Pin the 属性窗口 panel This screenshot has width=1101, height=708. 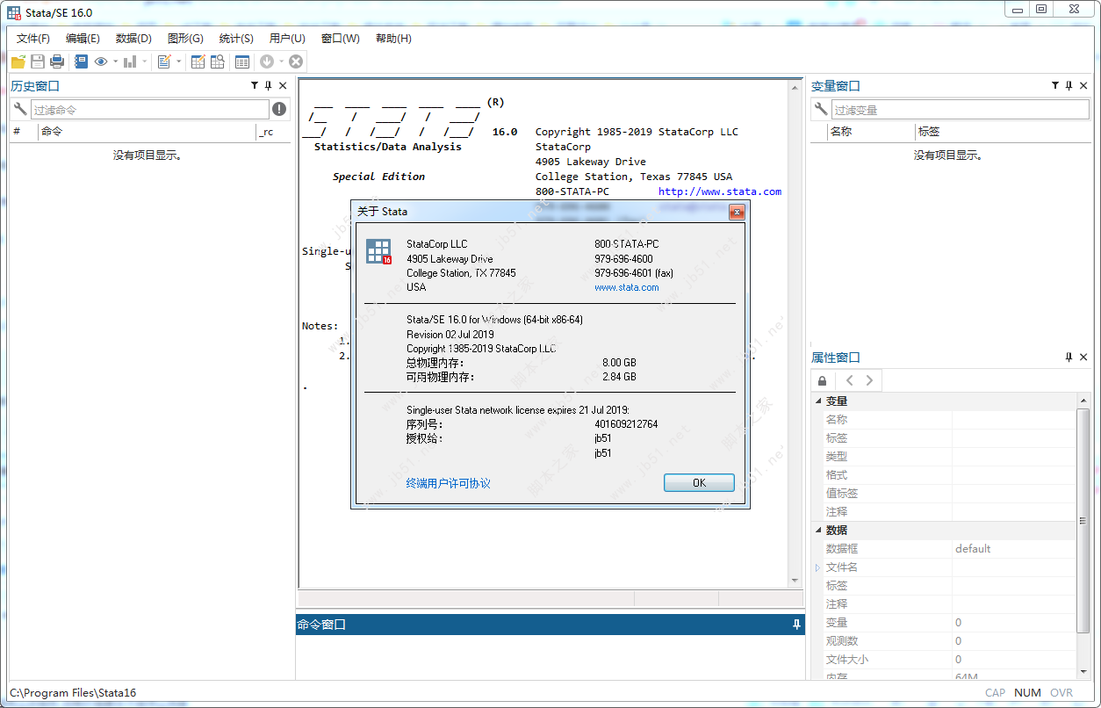click(x=1069, y=358)
